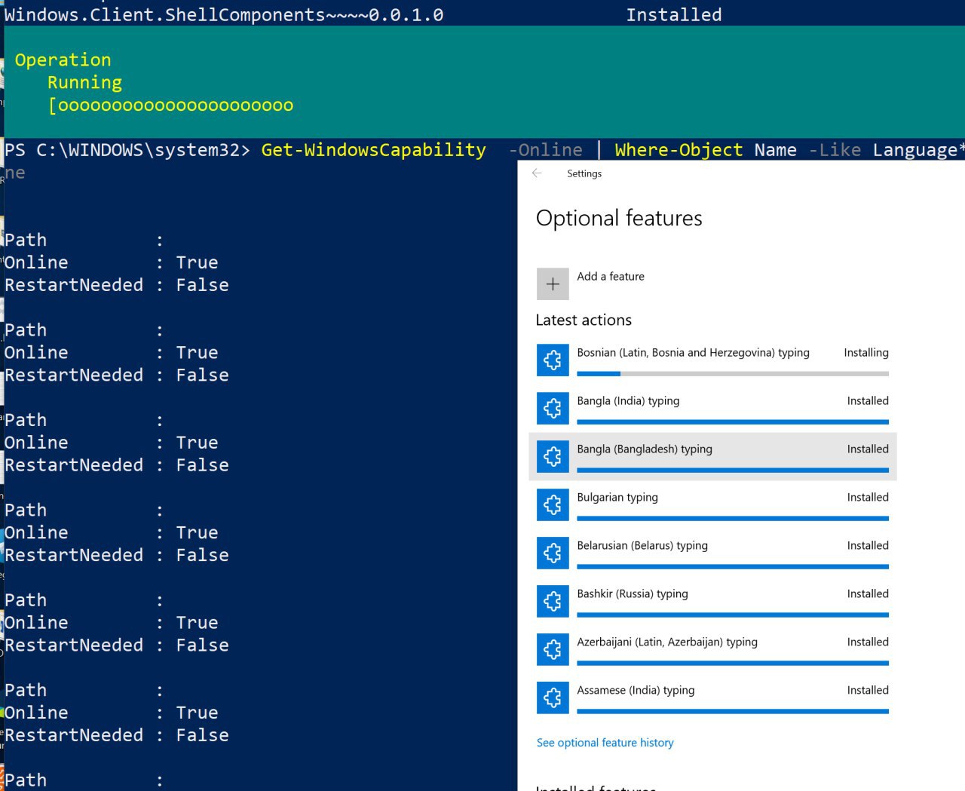This screenshot has height=791, width=965.
Task: Click the Azerbaijani typing puzzle icon
Action: click(x=553, y=649)
